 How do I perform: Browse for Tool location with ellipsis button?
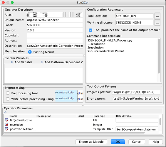157,16
